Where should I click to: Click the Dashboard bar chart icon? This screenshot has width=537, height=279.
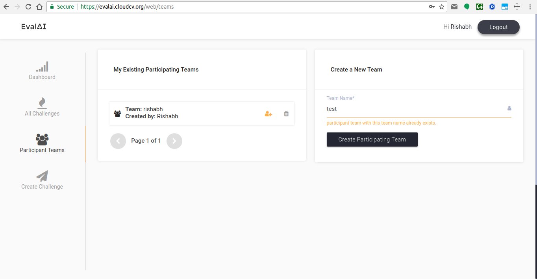tap(42, 66)
